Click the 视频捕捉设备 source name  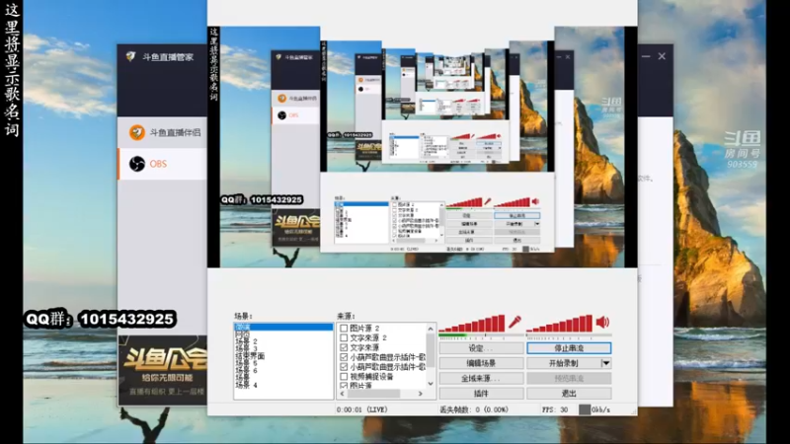coord(371,377)
